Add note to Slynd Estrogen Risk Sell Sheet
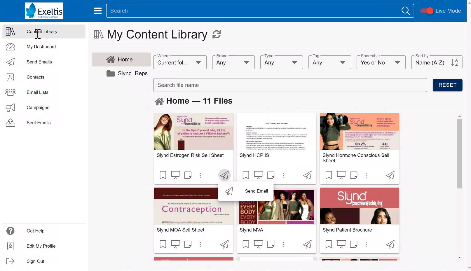The image size is (471, 271). click(188, 175)
